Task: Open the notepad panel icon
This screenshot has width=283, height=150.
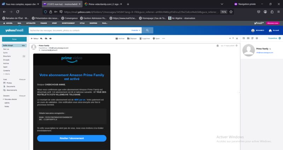Action: (253, 38)
